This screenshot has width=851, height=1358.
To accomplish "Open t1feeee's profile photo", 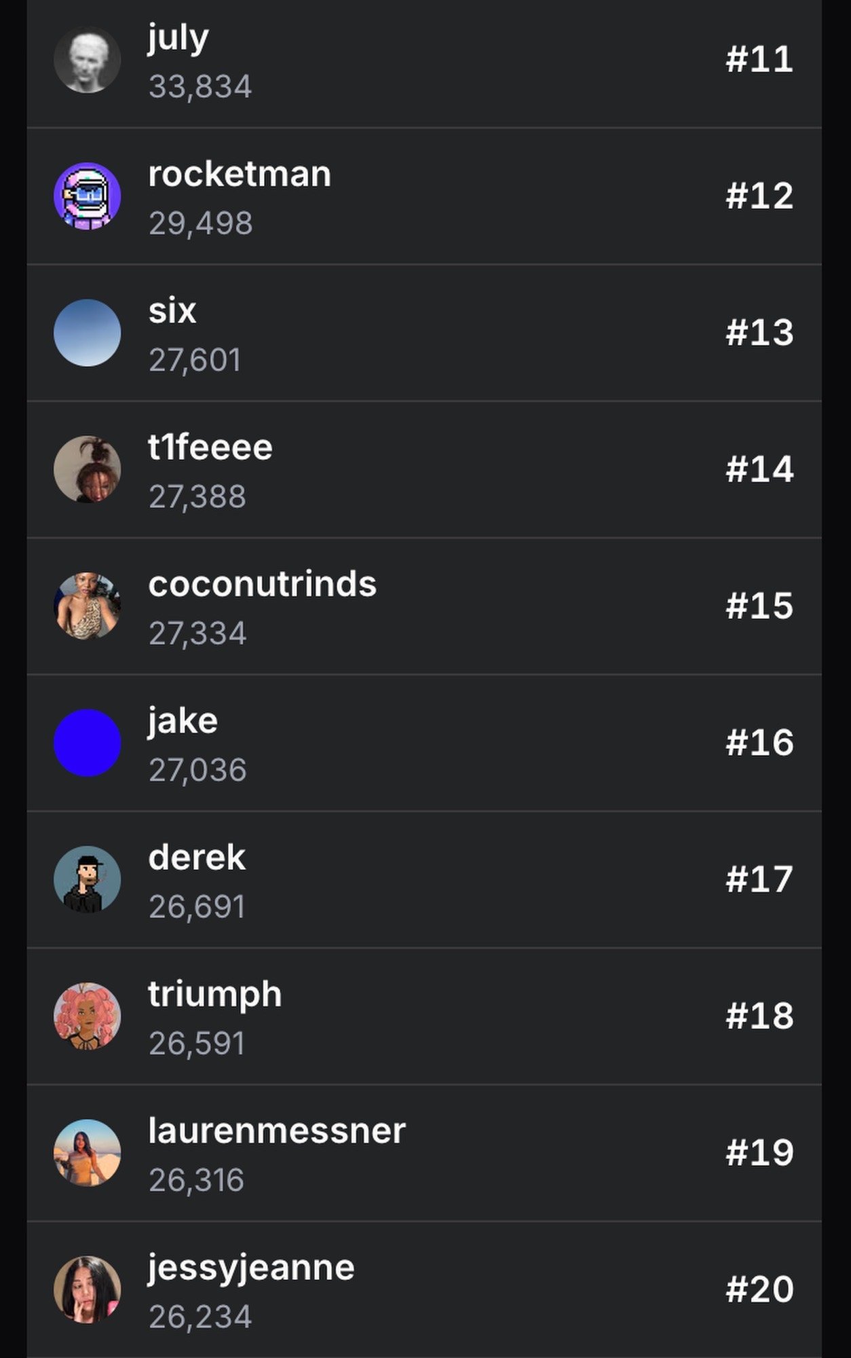I will click(87, 469).
